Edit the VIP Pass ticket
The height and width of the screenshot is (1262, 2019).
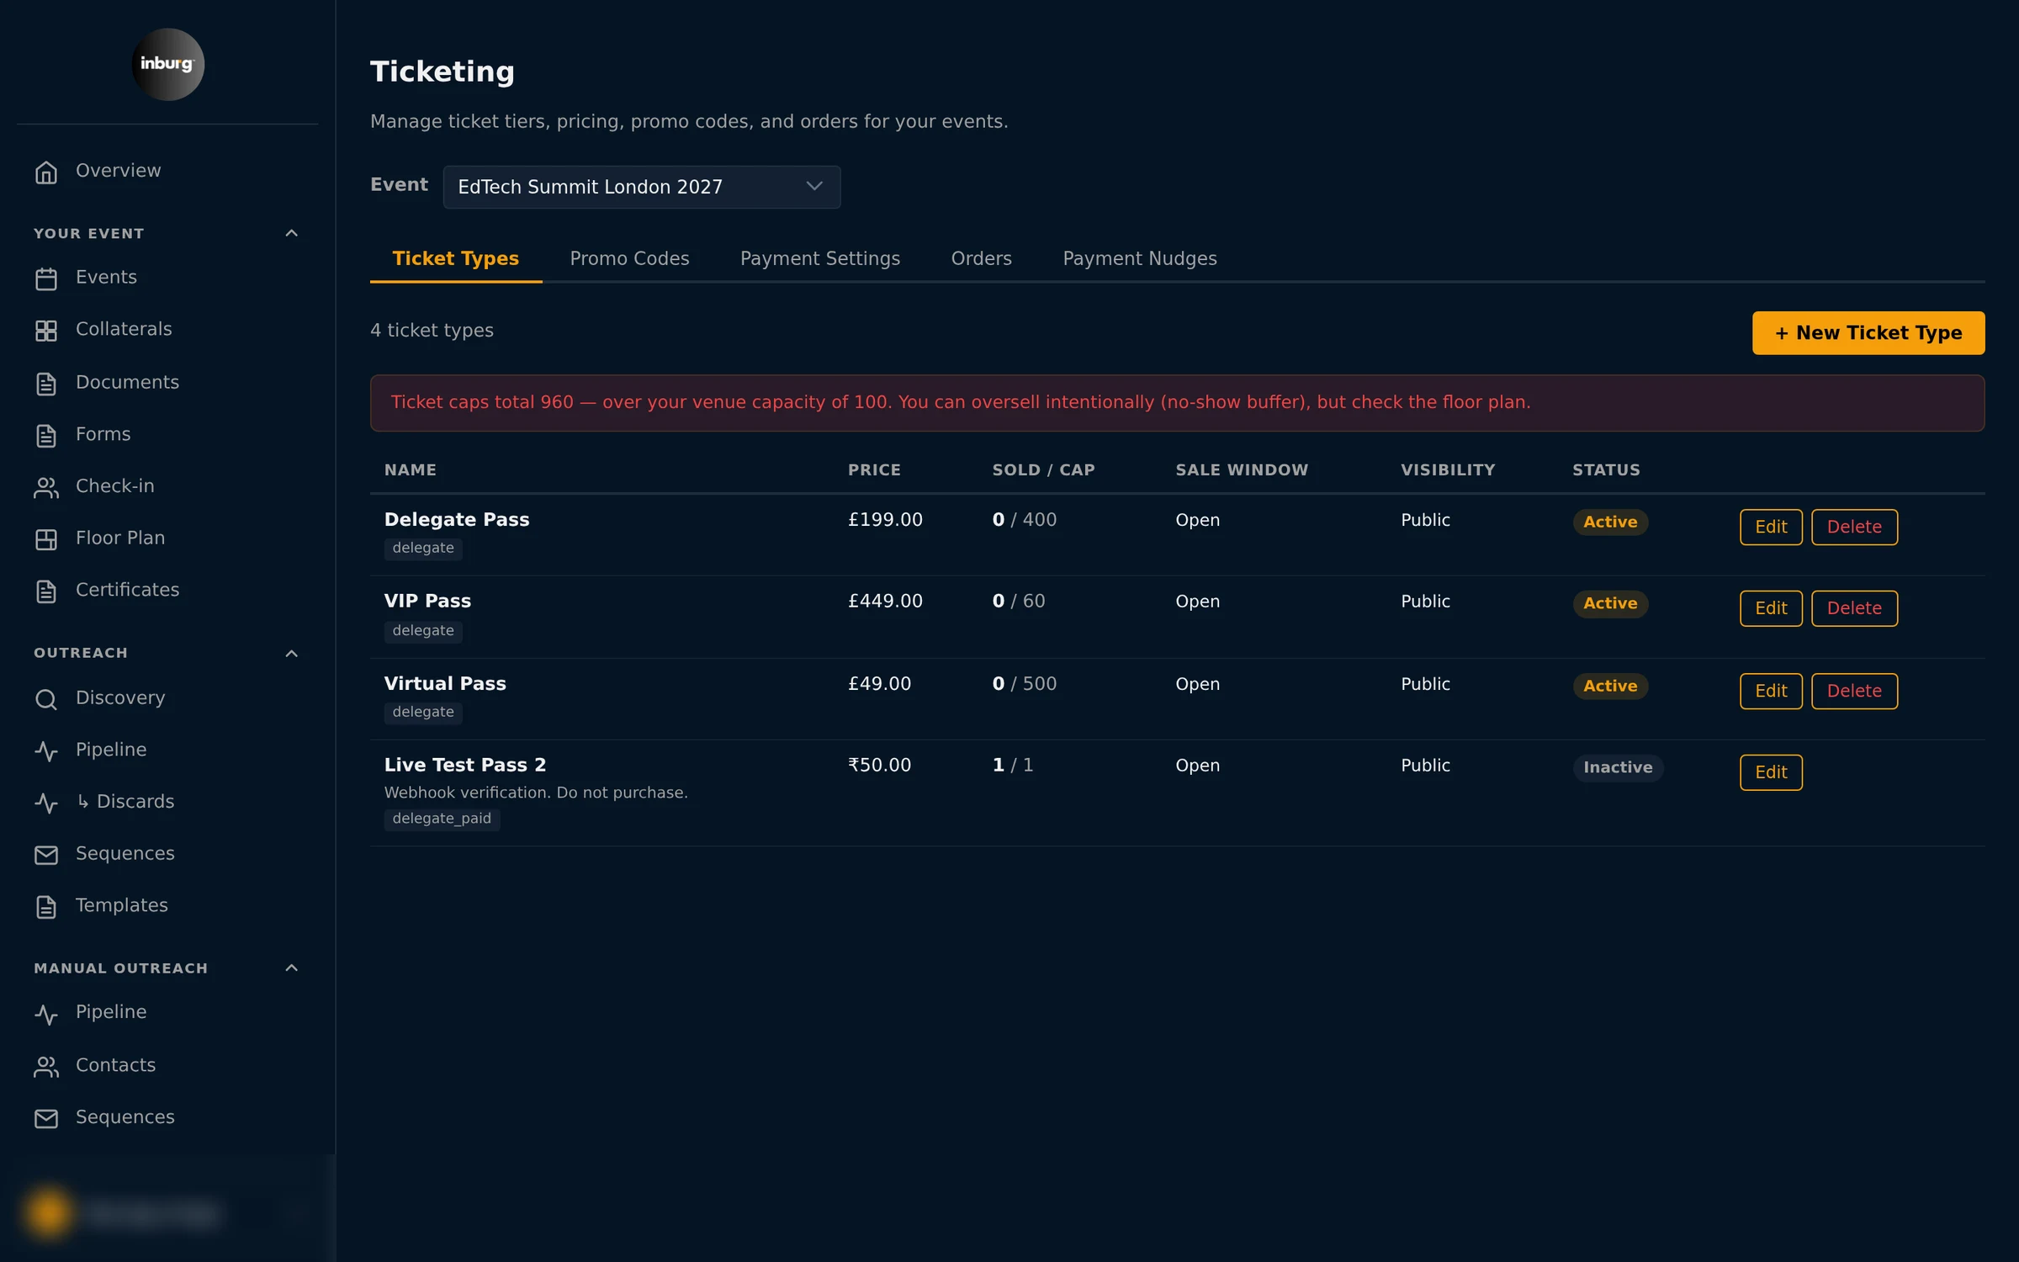[x=1771, y=608]
